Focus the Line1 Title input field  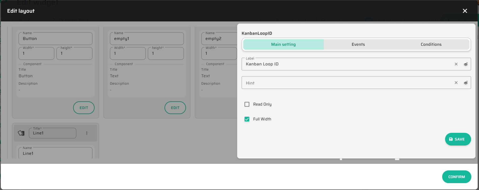(52, 133)
